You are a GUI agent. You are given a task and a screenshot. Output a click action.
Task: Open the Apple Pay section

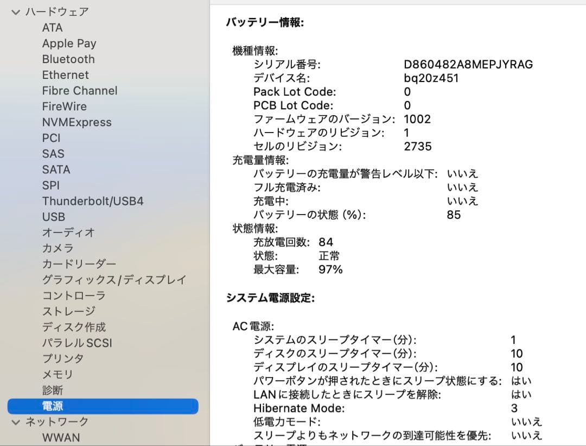tap(69, 43)
